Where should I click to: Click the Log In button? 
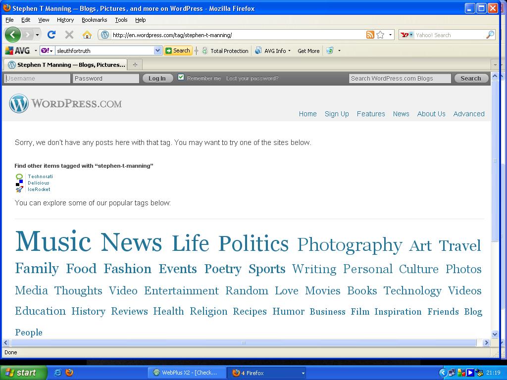click(157, 78)
